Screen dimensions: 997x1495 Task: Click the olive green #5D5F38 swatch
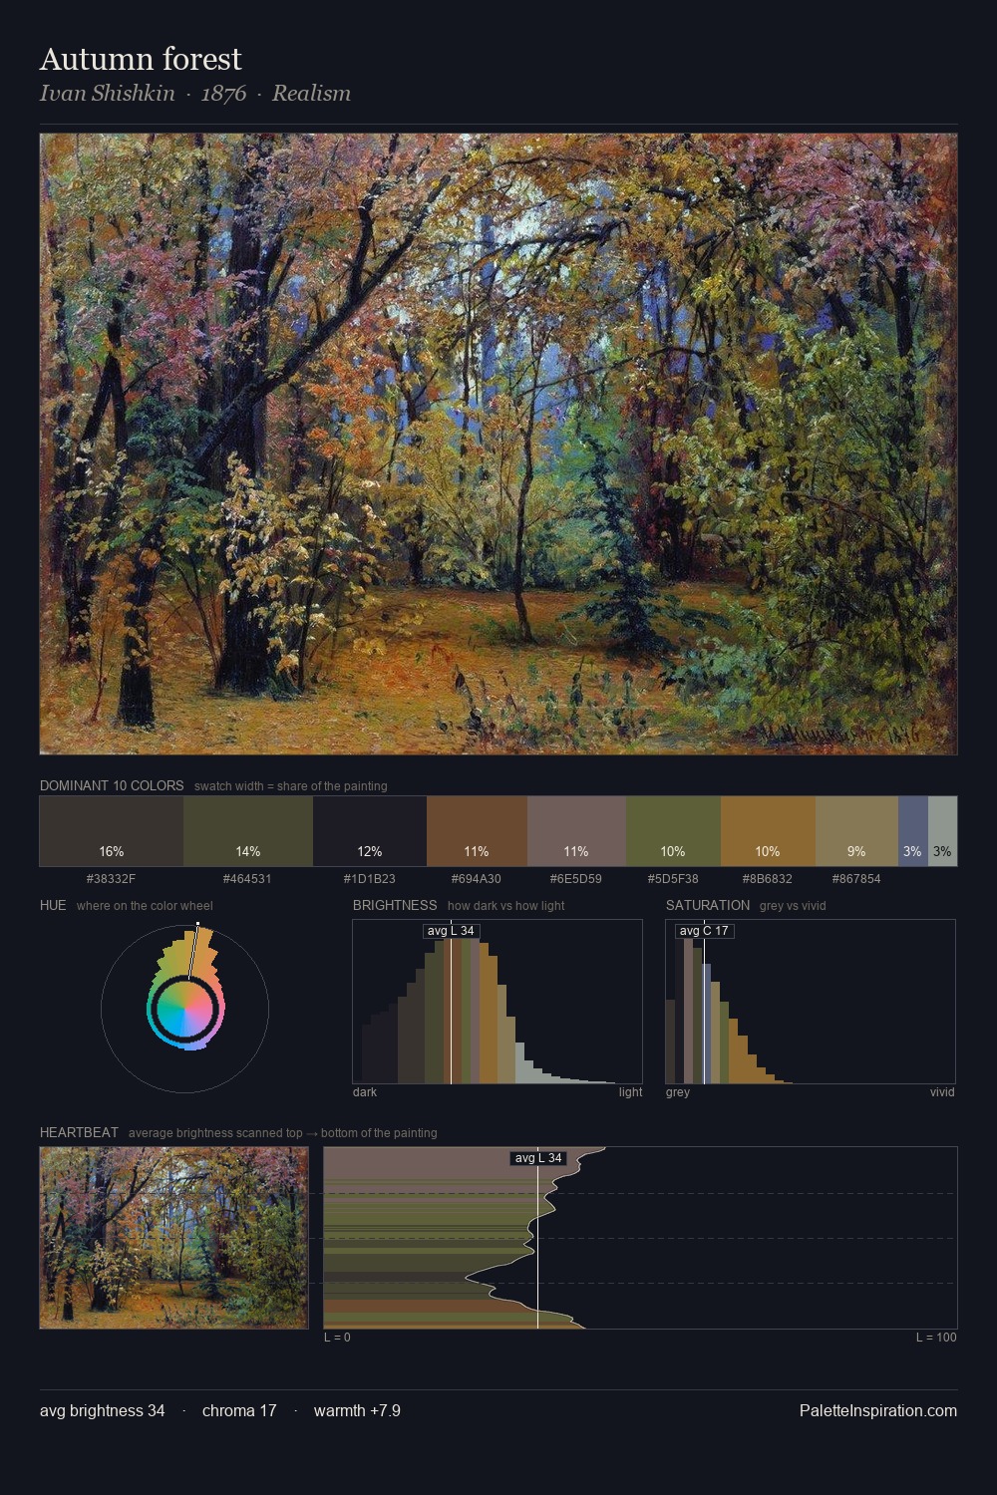point(673,831)
